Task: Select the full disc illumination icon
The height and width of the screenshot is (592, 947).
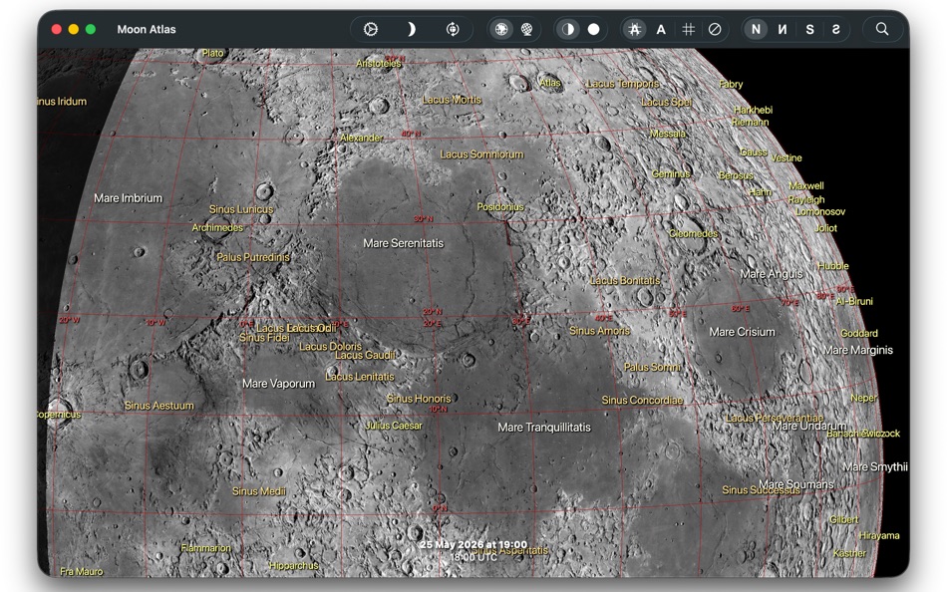Action: coord(593,29)
